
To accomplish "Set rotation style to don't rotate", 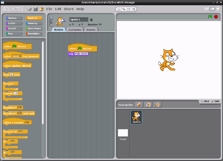I will [51, 25].
